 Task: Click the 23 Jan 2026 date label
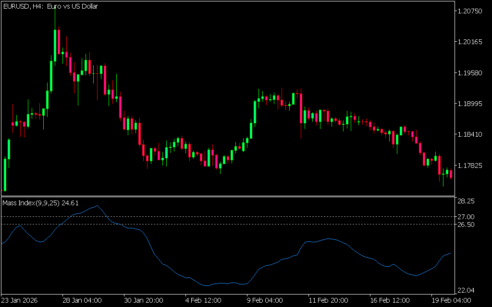click(19, 300)
